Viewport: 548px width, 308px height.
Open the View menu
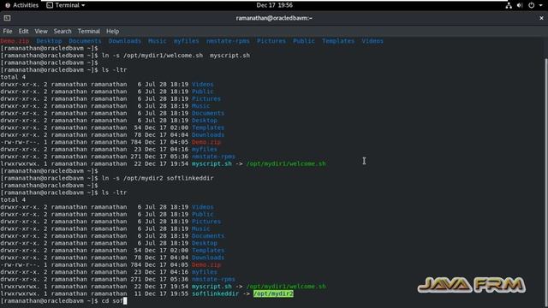point(41,32)
